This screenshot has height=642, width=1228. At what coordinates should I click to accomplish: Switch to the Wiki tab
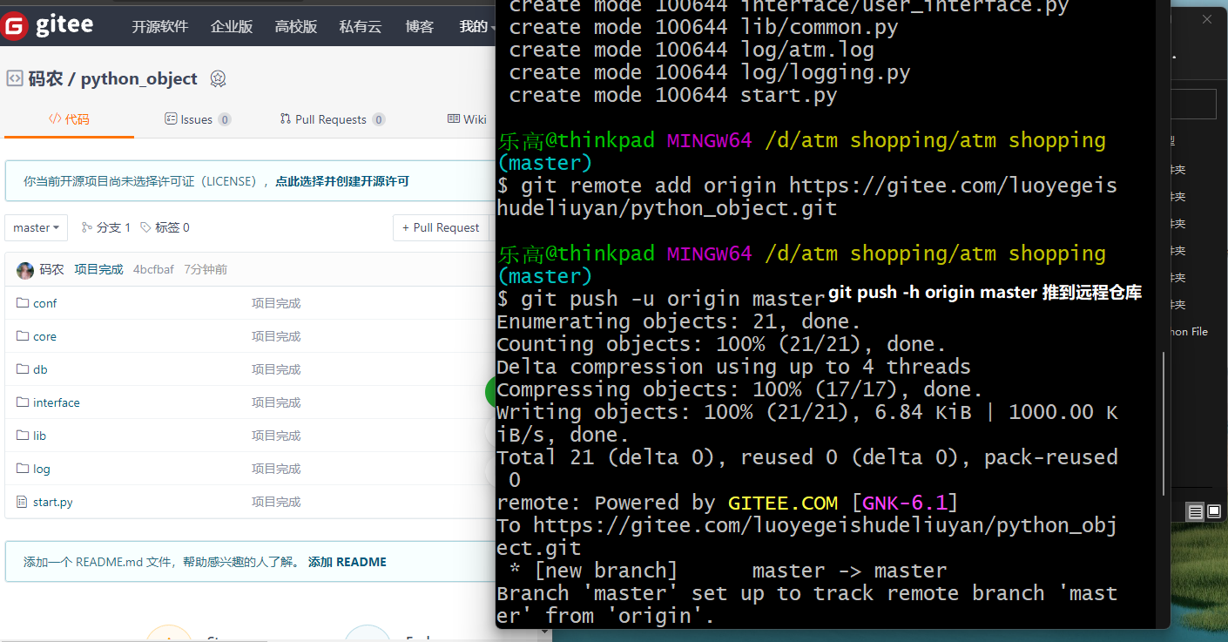[x=467, y=119]
